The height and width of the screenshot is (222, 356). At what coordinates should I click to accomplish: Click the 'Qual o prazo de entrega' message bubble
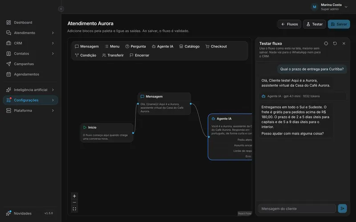312,69
